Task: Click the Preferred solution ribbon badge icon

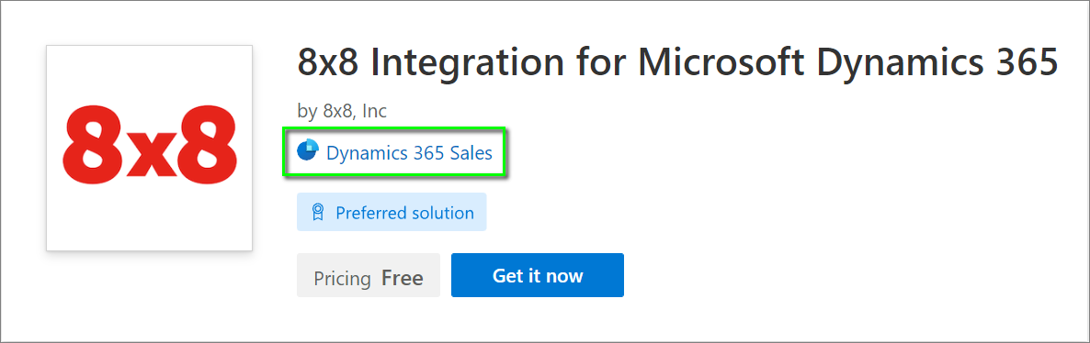Action: tap(318, 213)
